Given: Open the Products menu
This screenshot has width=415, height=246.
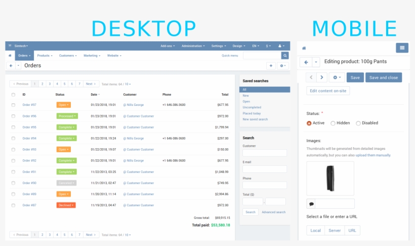Looking at the screenshot, I should tap(45, 55).
